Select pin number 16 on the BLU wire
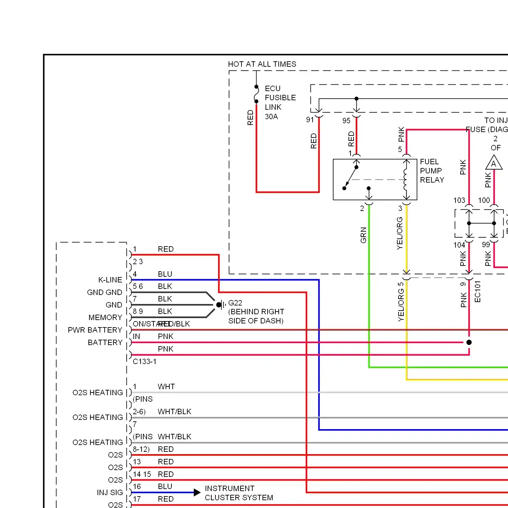This screenshot has width=508, height=508. pos(137,486)
